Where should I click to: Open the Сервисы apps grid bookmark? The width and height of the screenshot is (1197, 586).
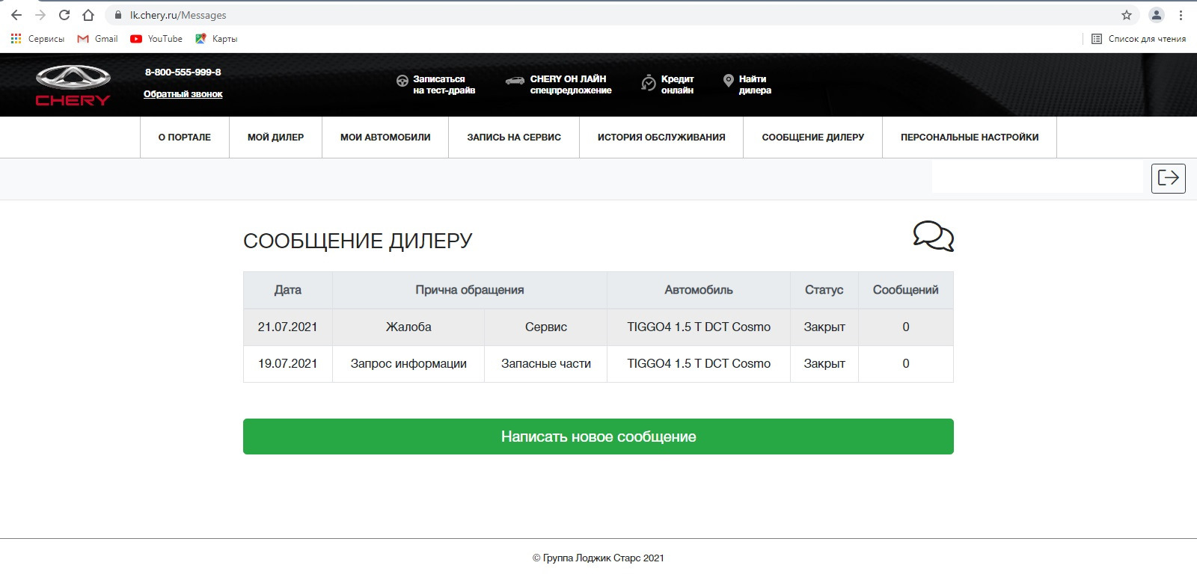click(x=37, y=39)
